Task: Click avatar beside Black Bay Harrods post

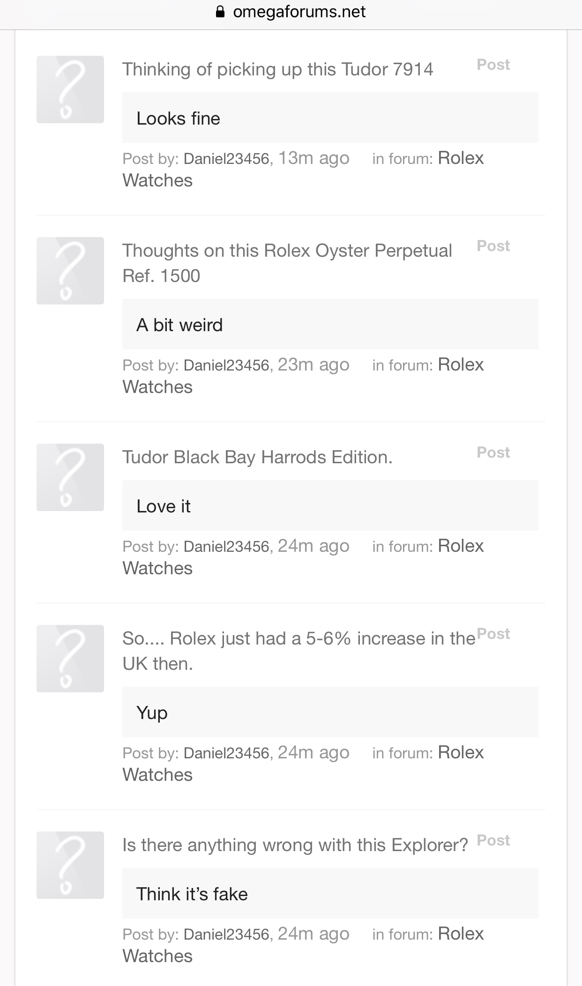Action: point(70,477)
